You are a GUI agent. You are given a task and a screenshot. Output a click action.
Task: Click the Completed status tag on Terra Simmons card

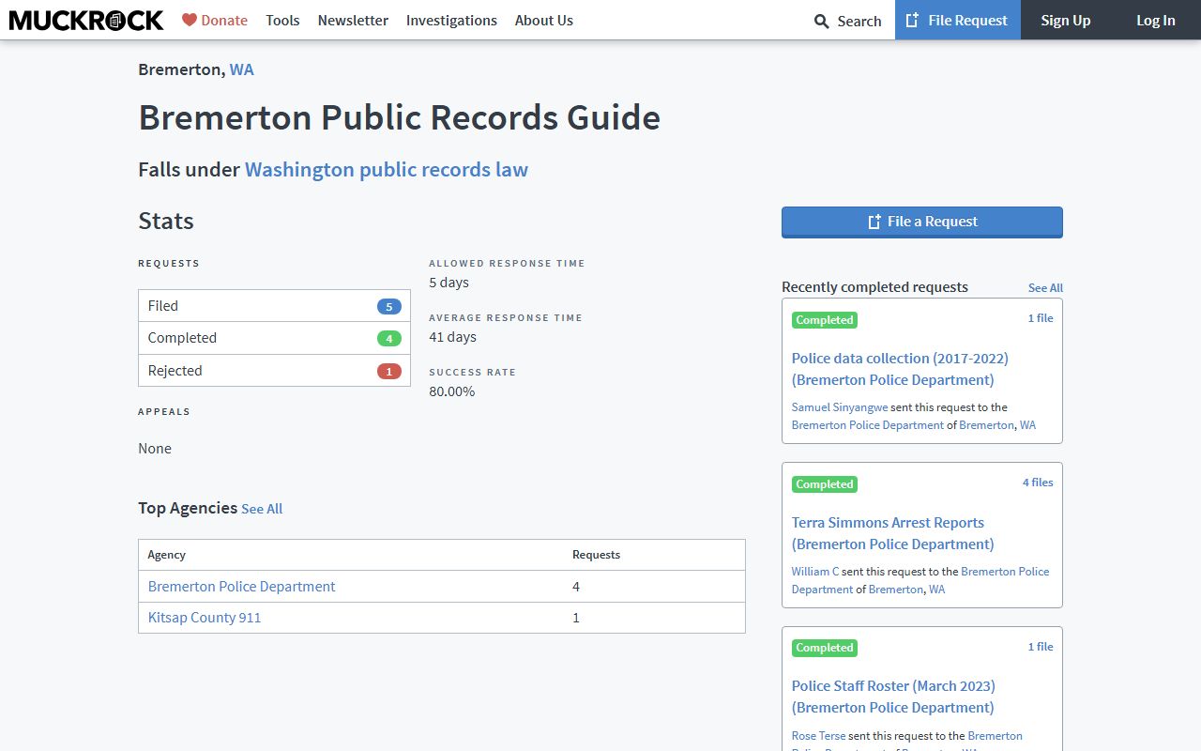point(825,484)
